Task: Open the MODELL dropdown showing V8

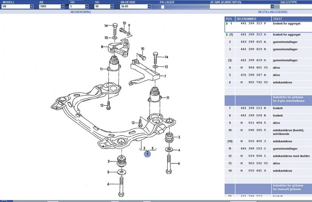Action: coord(32,7)
